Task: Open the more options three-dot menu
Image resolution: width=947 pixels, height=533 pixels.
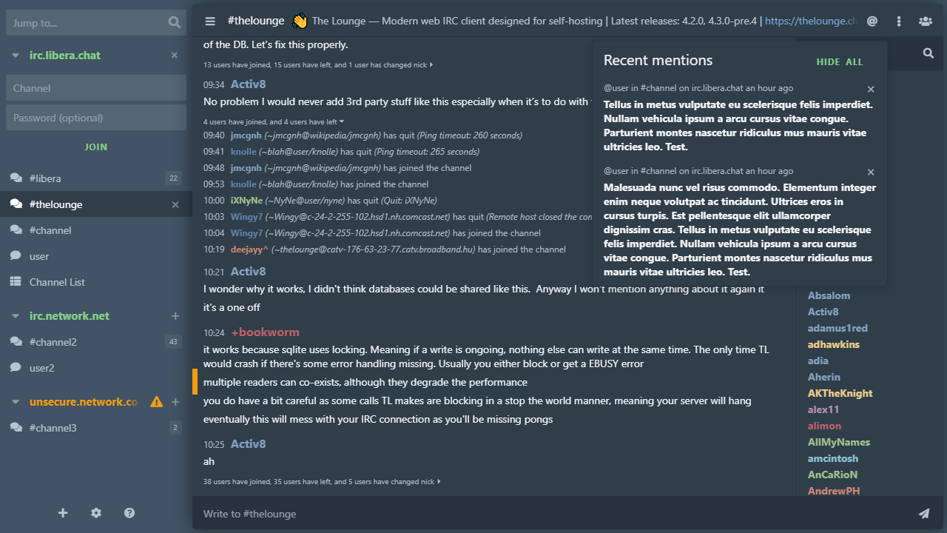Action: pyautogui.click(x=898, y=21)
